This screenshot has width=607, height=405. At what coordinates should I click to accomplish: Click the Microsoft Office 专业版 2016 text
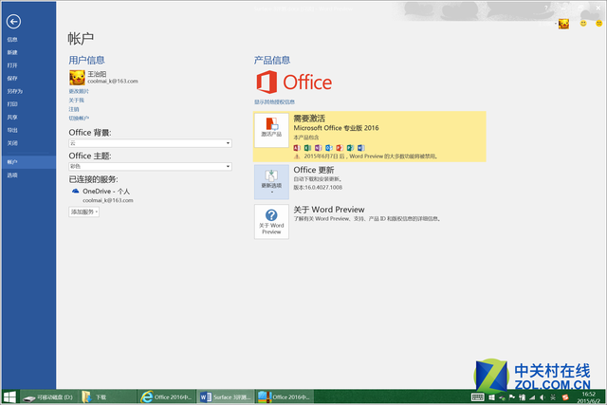336,128
